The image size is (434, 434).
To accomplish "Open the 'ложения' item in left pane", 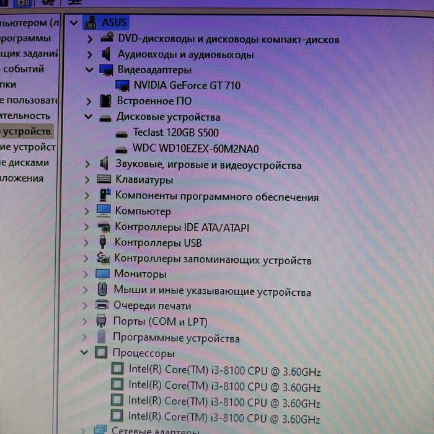I will (x=22, y=179).
